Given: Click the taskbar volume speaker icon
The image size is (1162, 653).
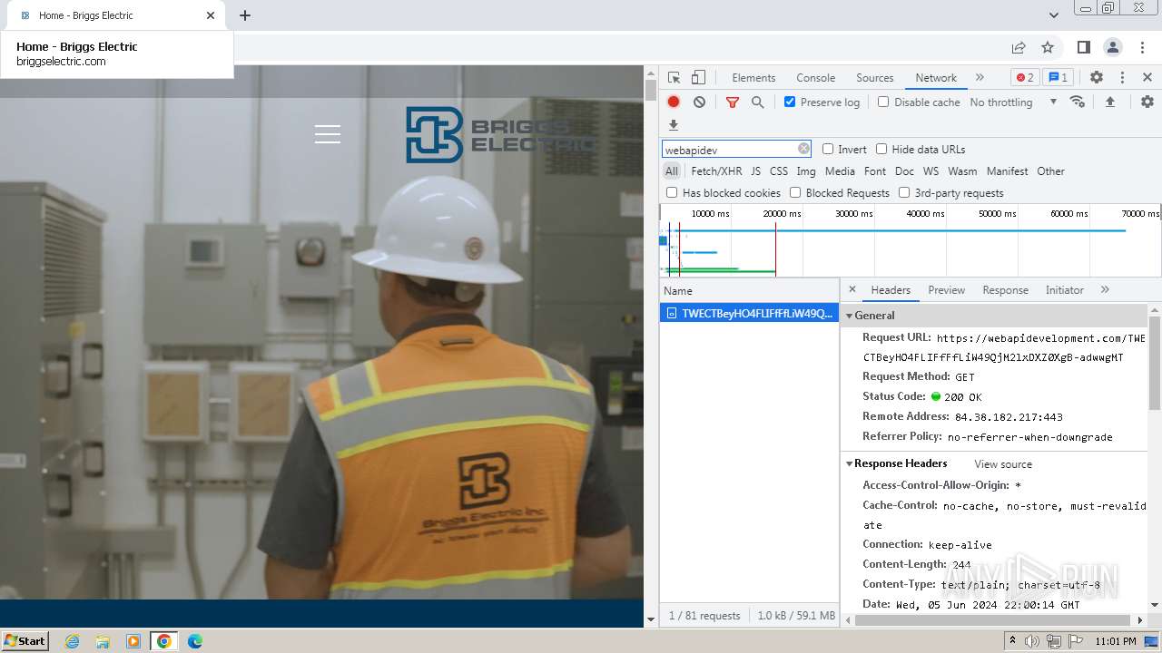Looking at the screenshot, I should (1032, 641).
